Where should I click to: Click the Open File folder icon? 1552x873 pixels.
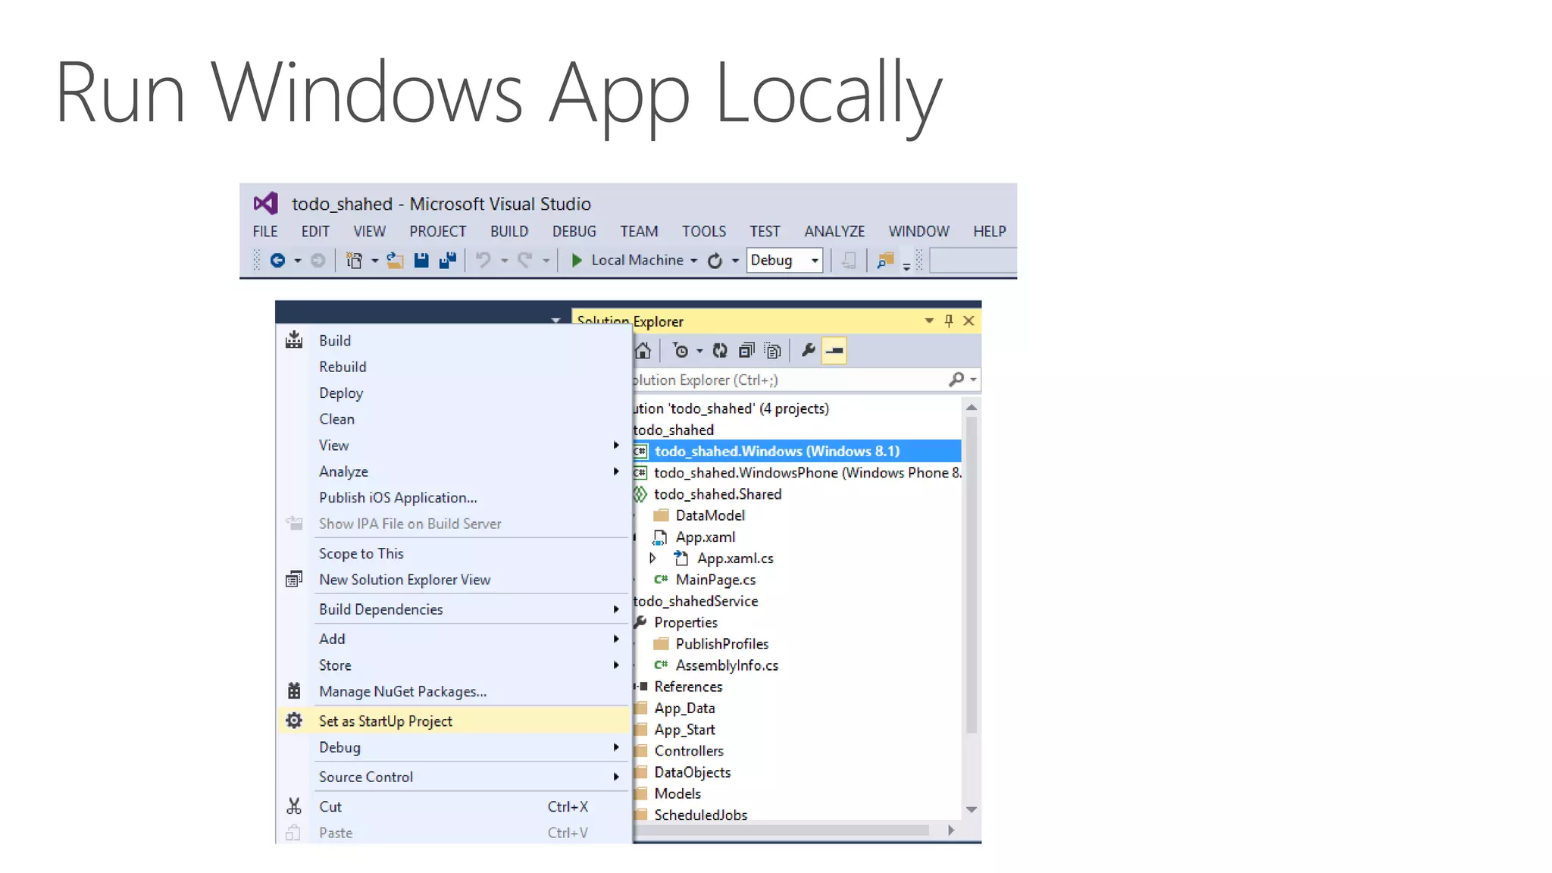(395, 261)
